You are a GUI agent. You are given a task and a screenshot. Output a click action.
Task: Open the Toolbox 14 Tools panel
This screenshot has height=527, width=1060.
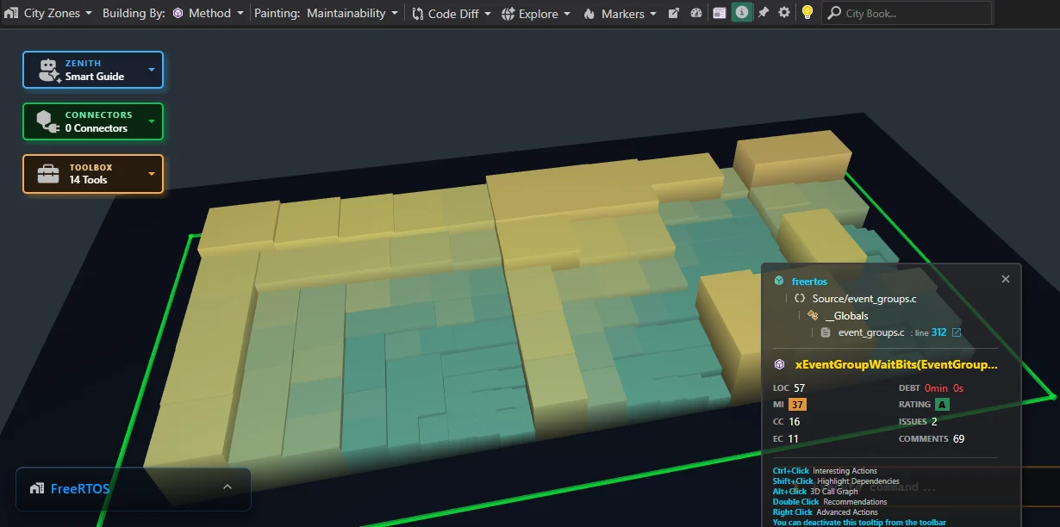pos(93,174)
